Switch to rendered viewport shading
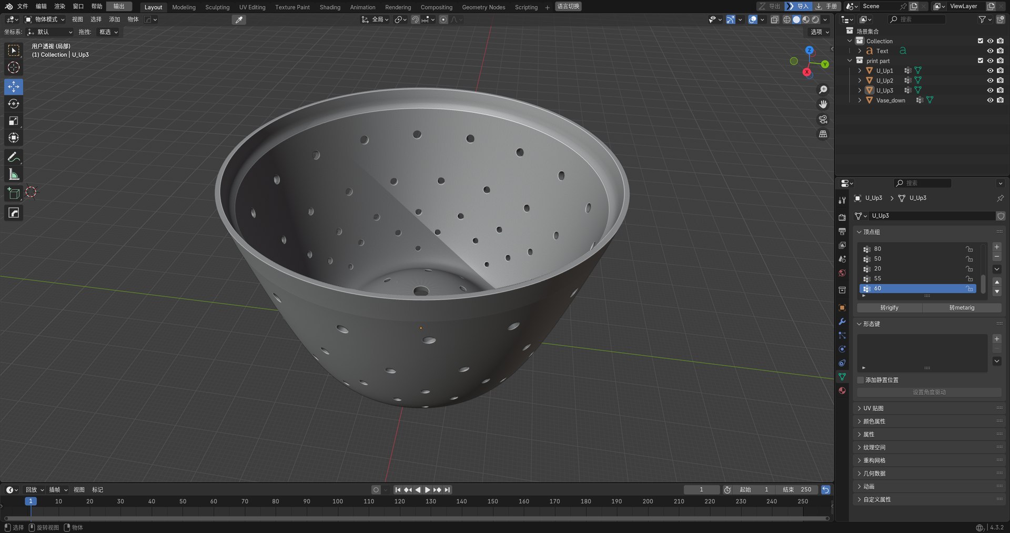Image resolution: width=1010 pixels, height=533 pixels. click(x=815, y=19)
